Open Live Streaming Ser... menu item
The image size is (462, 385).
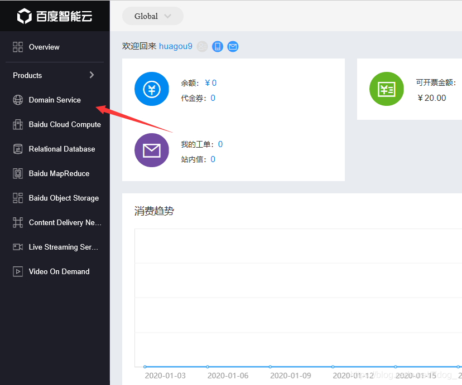tap(55, 247)
